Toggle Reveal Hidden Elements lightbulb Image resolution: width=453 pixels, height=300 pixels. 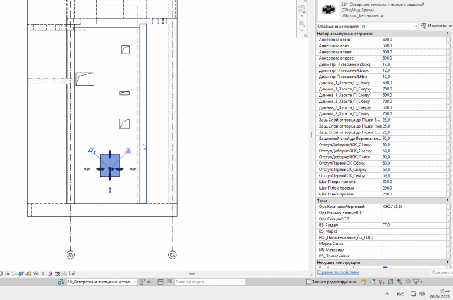42,273
